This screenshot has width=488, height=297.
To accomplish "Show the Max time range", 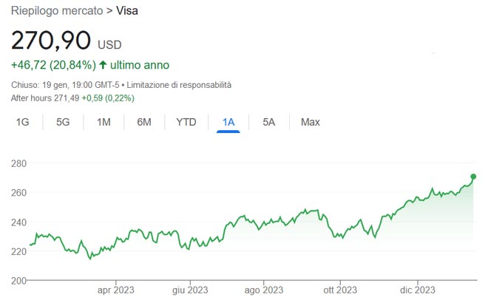I will 310,122.
